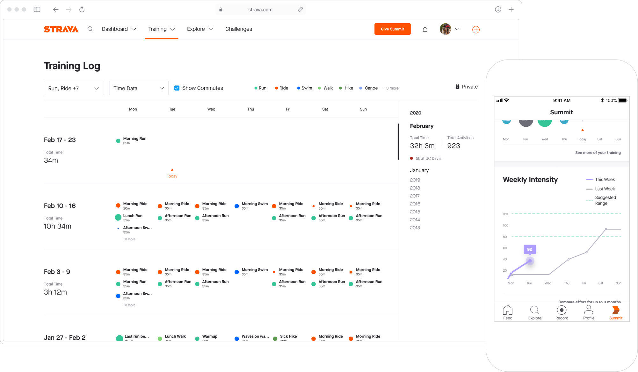Image resolution: width=638 pixels, height=372 pixels.
Task: Click the profile avatar photo
Action: tap(446, 29)
